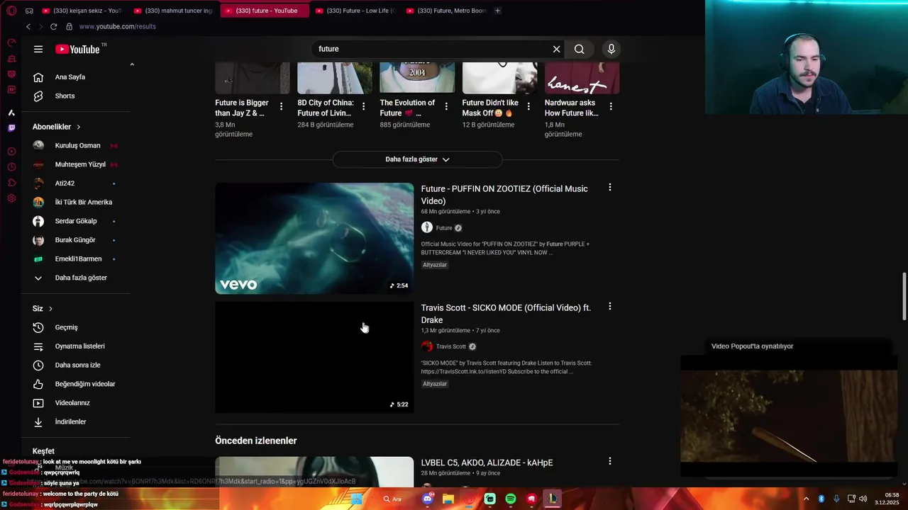Open the three-dot menu for PUFFIN ON ZOOTIEZ

point(609,188)
